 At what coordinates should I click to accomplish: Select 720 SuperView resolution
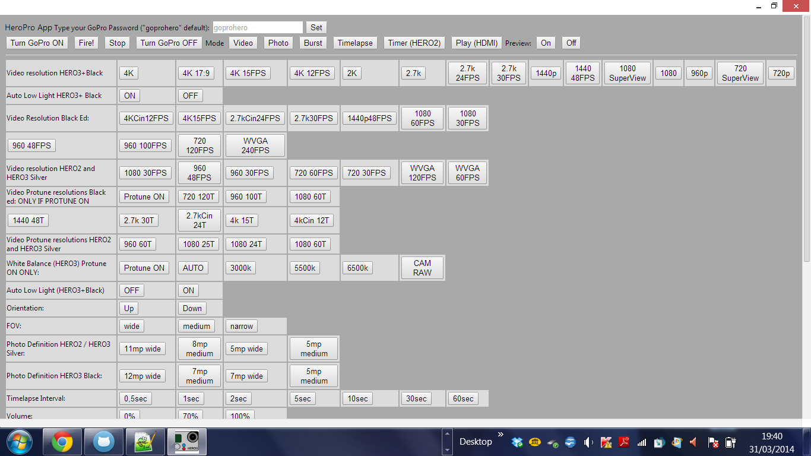[x=740, y=73]
